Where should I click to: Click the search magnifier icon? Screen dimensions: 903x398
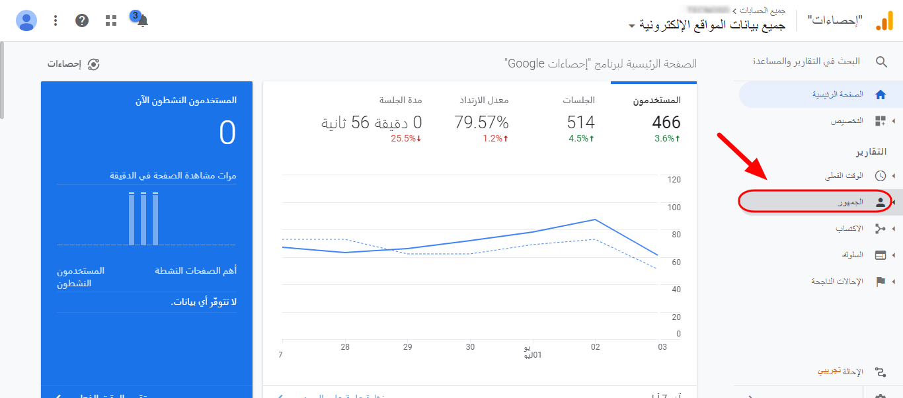[882, 61]
